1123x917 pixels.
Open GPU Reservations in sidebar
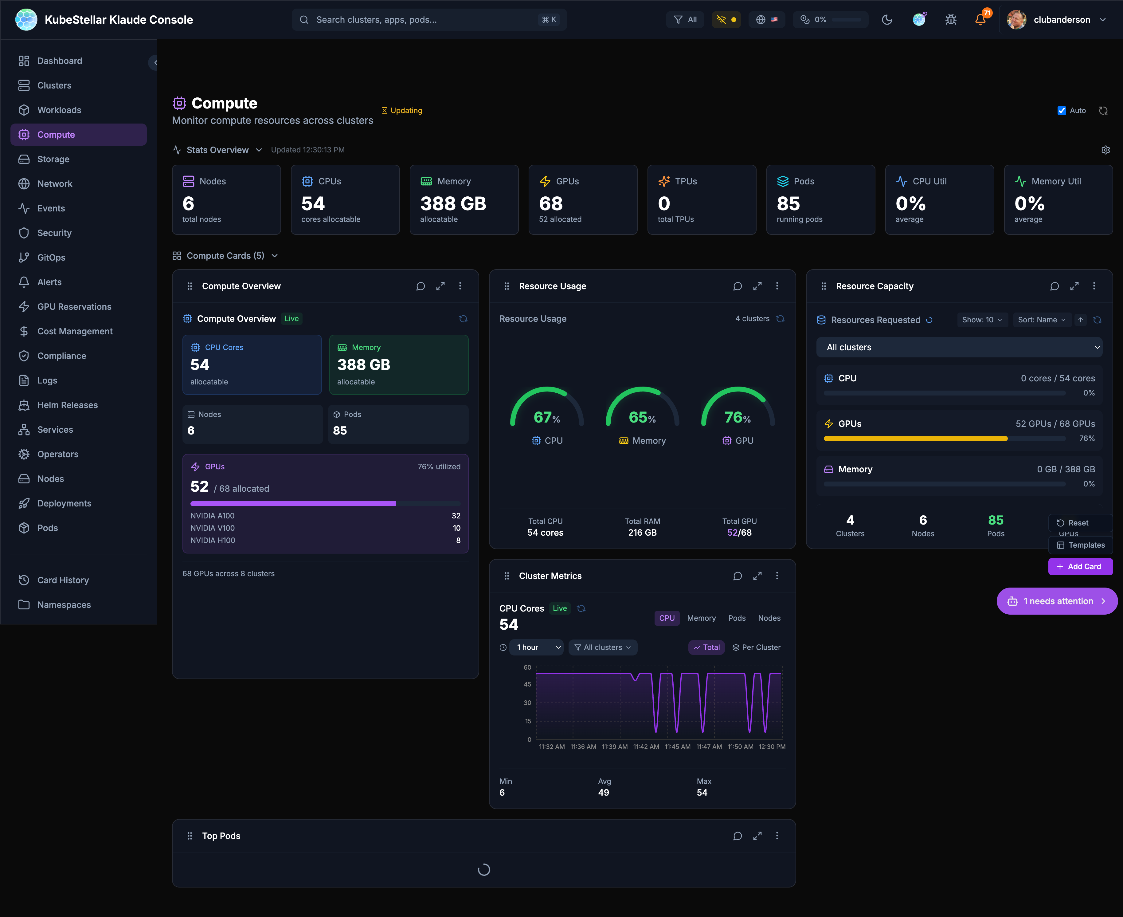[x=74, y=306]
